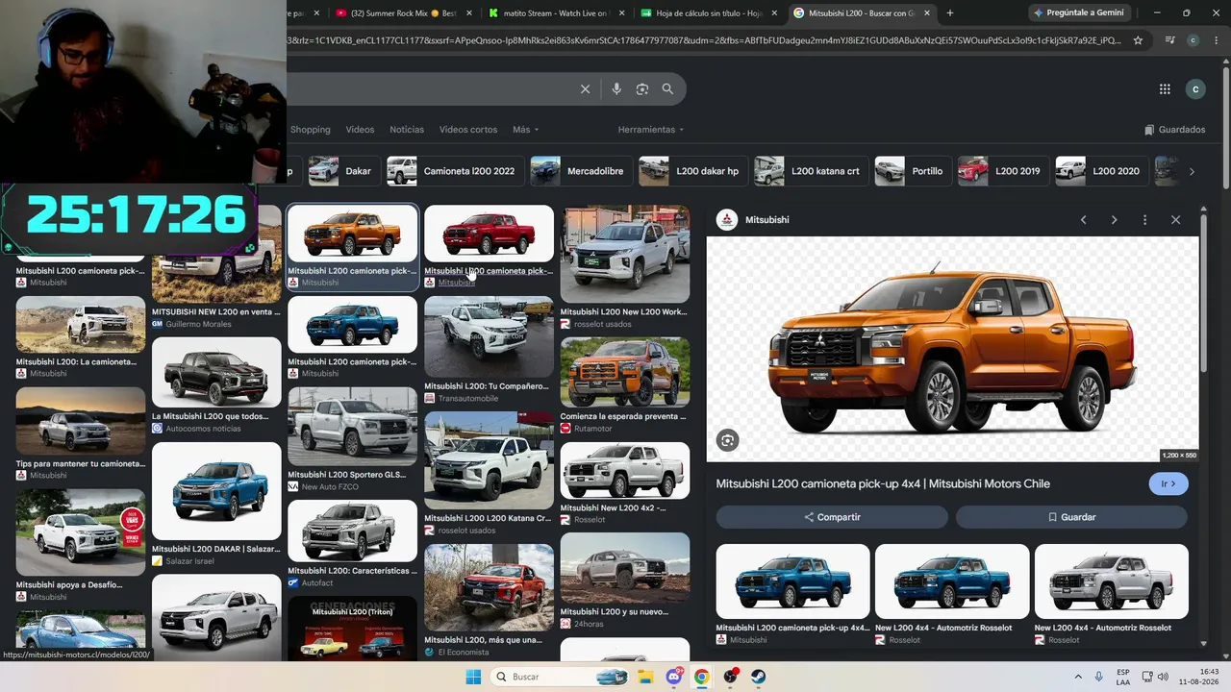Close the Hoja de cálculo tab

pyautogui.click(x=773, y=13)
